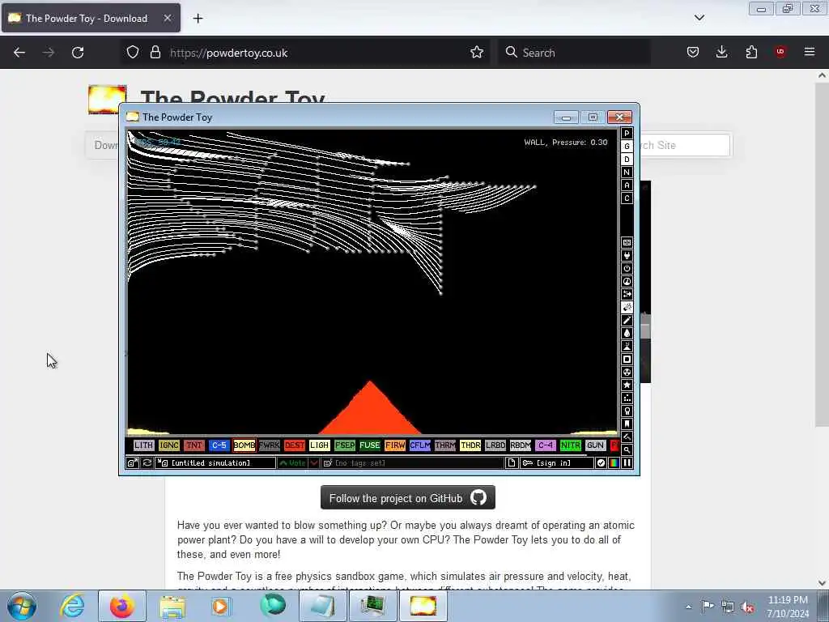Click the untitled simulation save field
The height and width of the screenshot is (622, 829).
pyautogui.click(x=215, y=462)
